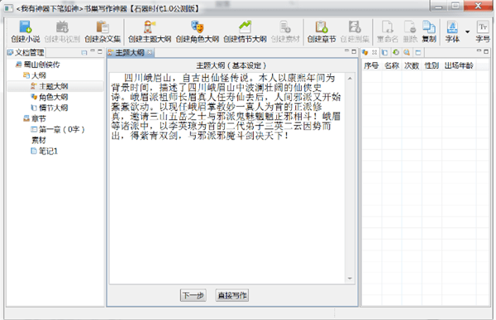
Task: Maximize the center editor panel
Action: (354, 51)
